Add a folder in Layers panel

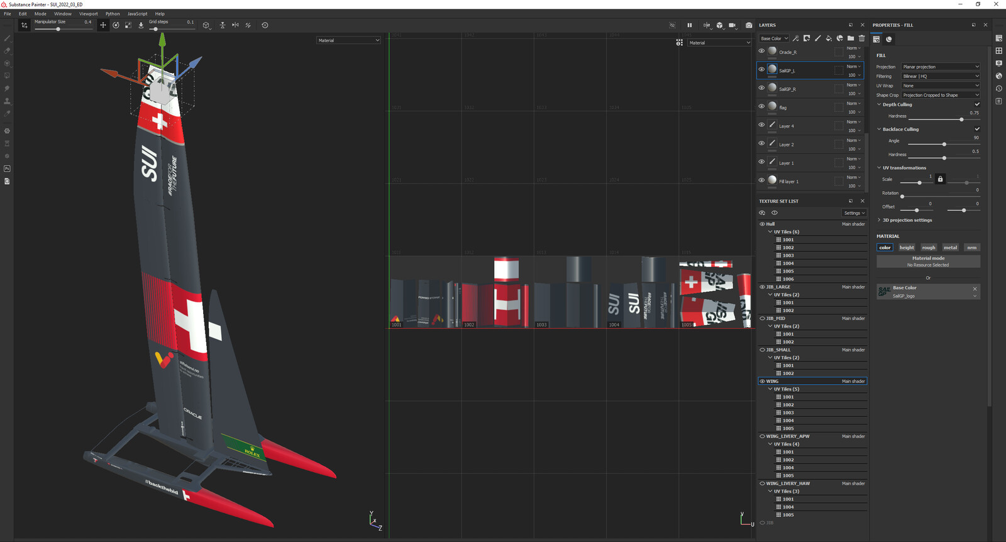click(x=851, y=38)
